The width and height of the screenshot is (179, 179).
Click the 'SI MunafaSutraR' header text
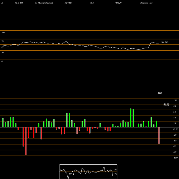click(x=44, y=3)
